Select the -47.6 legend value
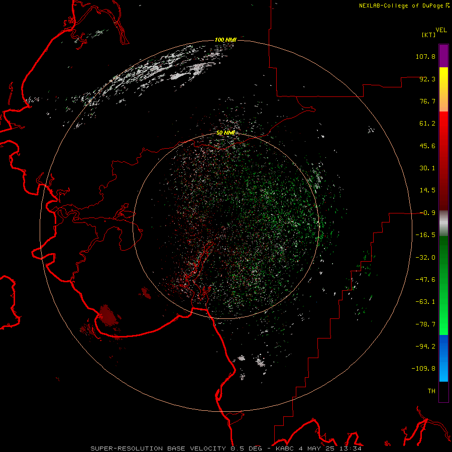The width and height of the screenshot is (452, 452). click(x=425, y=280)
